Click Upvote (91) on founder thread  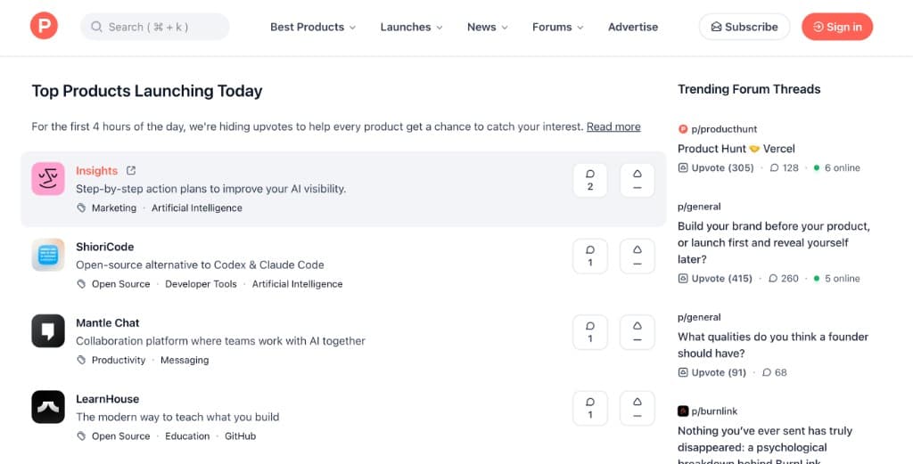pos(712,372)
